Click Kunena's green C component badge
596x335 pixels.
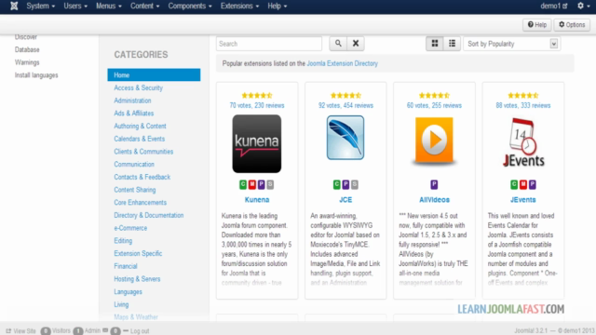tap(243, 184)
